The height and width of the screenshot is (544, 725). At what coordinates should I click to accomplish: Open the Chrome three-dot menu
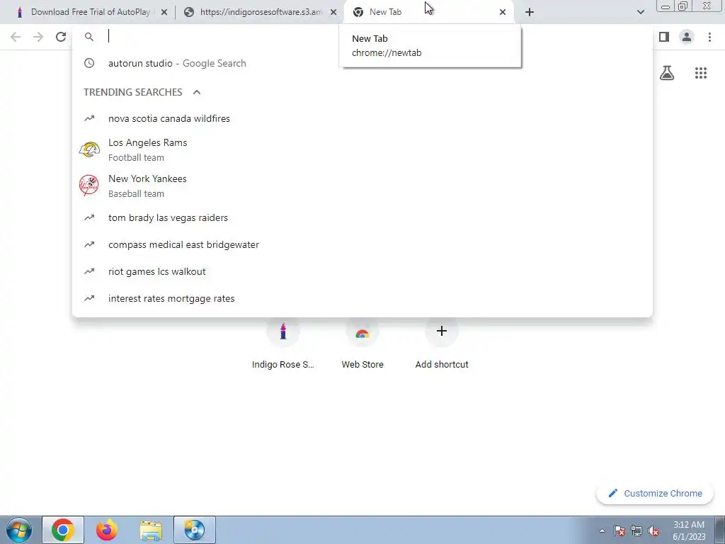tap(709, 37)
